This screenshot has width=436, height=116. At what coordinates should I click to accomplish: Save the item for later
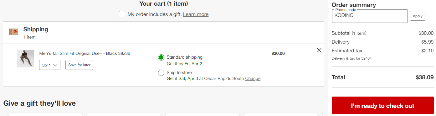tap(79, 65)
